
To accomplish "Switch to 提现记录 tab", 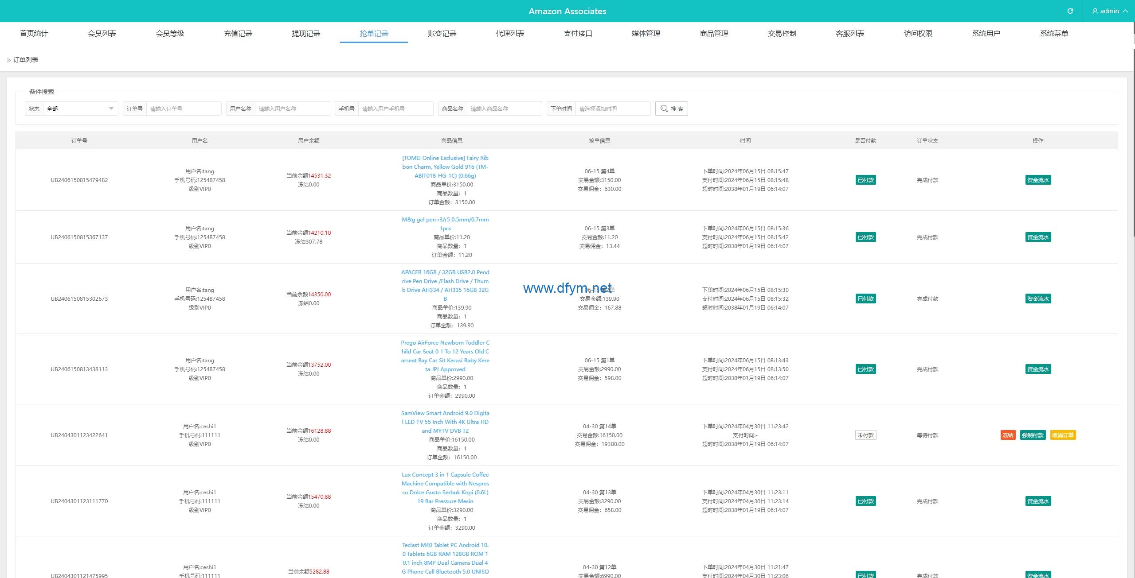I will (x=306, y=33).
